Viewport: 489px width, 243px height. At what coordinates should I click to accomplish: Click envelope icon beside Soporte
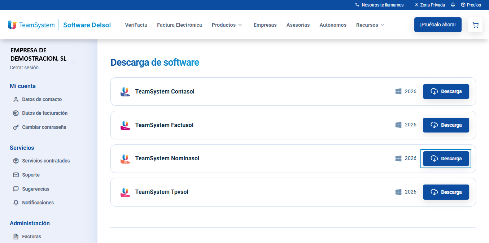[16, 175]
